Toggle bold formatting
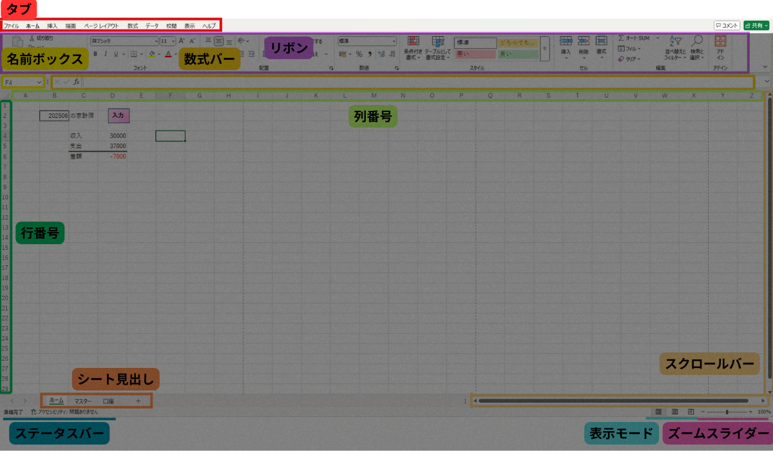 point(95,54)
